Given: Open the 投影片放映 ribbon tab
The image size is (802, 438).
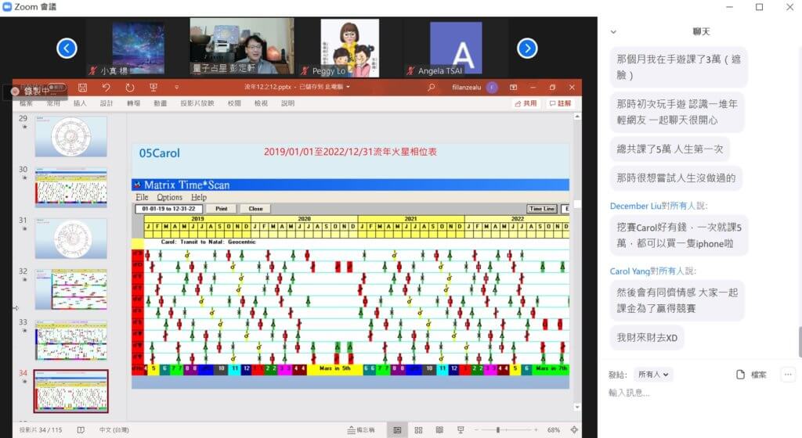Looking at the screenshot, I should (x=197, y=103).
